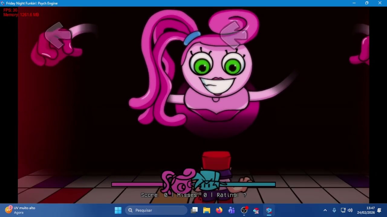Viewport: 387px width, 217px height.
Task: Click the Psych Engine title bar icon
Action: (3, 3)
